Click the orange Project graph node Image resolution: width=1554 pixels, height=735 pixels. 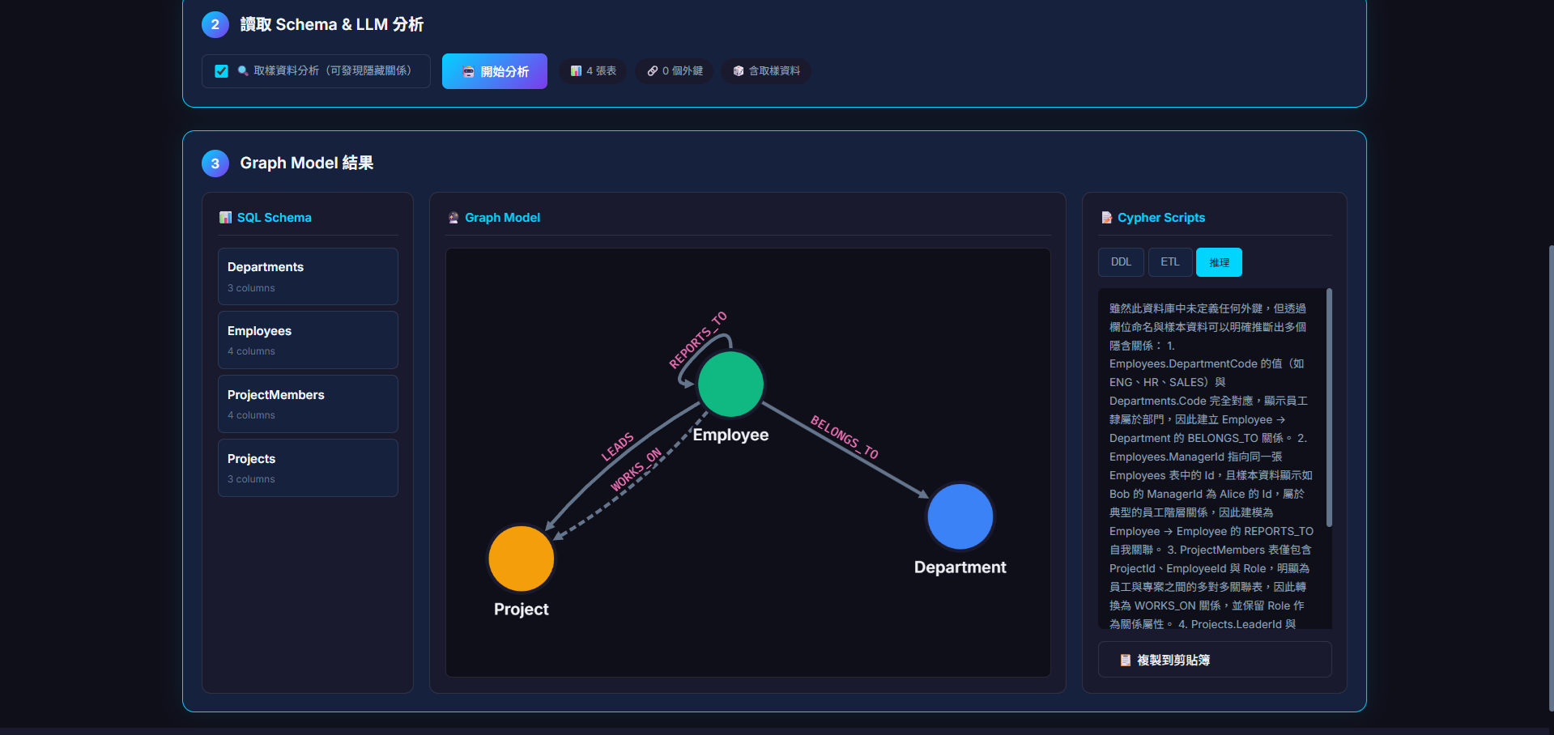(x=522, y=559)
